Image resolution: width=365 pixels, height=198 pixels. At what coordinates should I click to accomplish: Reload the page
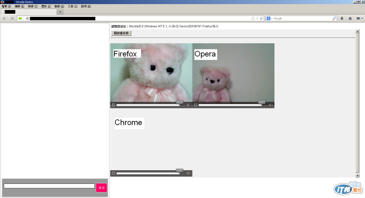point(261,18)
